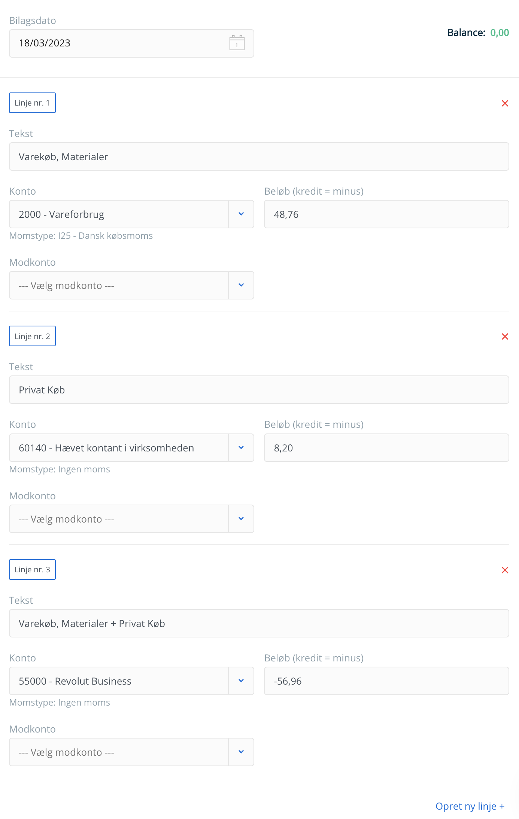This screenshot has width=519, height=819.
Task: Edit the Privat Køb text field
Action: coord(259,390)
